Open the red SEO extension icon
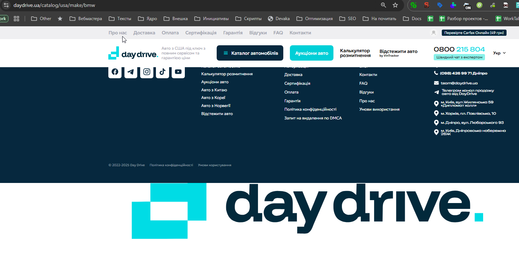 (x=426, y=5)
